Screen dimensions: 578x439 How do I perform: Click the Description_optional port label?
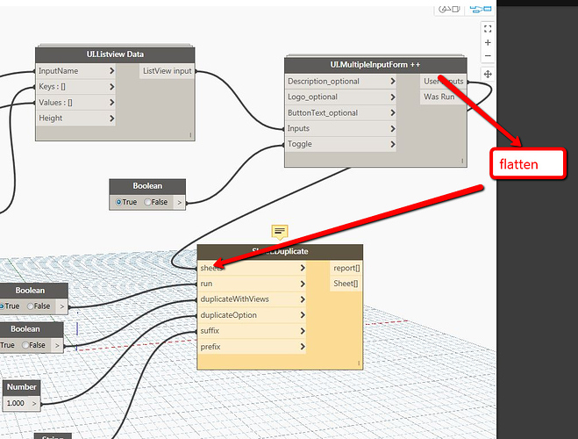324,81
